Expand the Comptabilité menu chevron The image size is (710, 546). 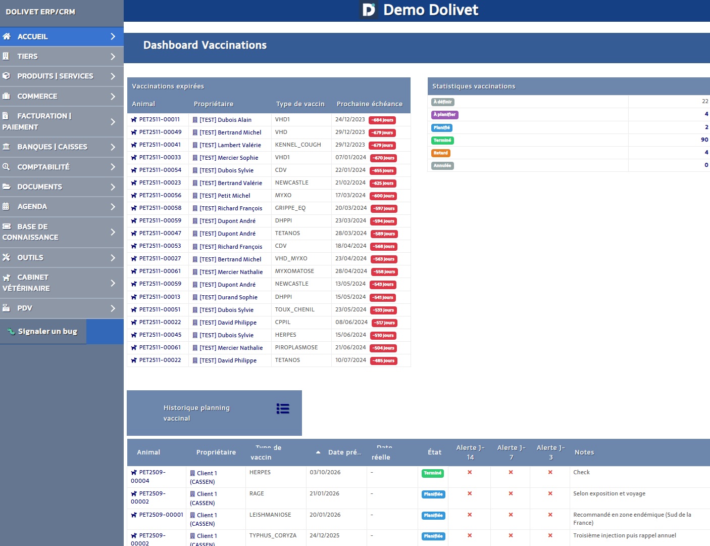[x=113, y=167]
